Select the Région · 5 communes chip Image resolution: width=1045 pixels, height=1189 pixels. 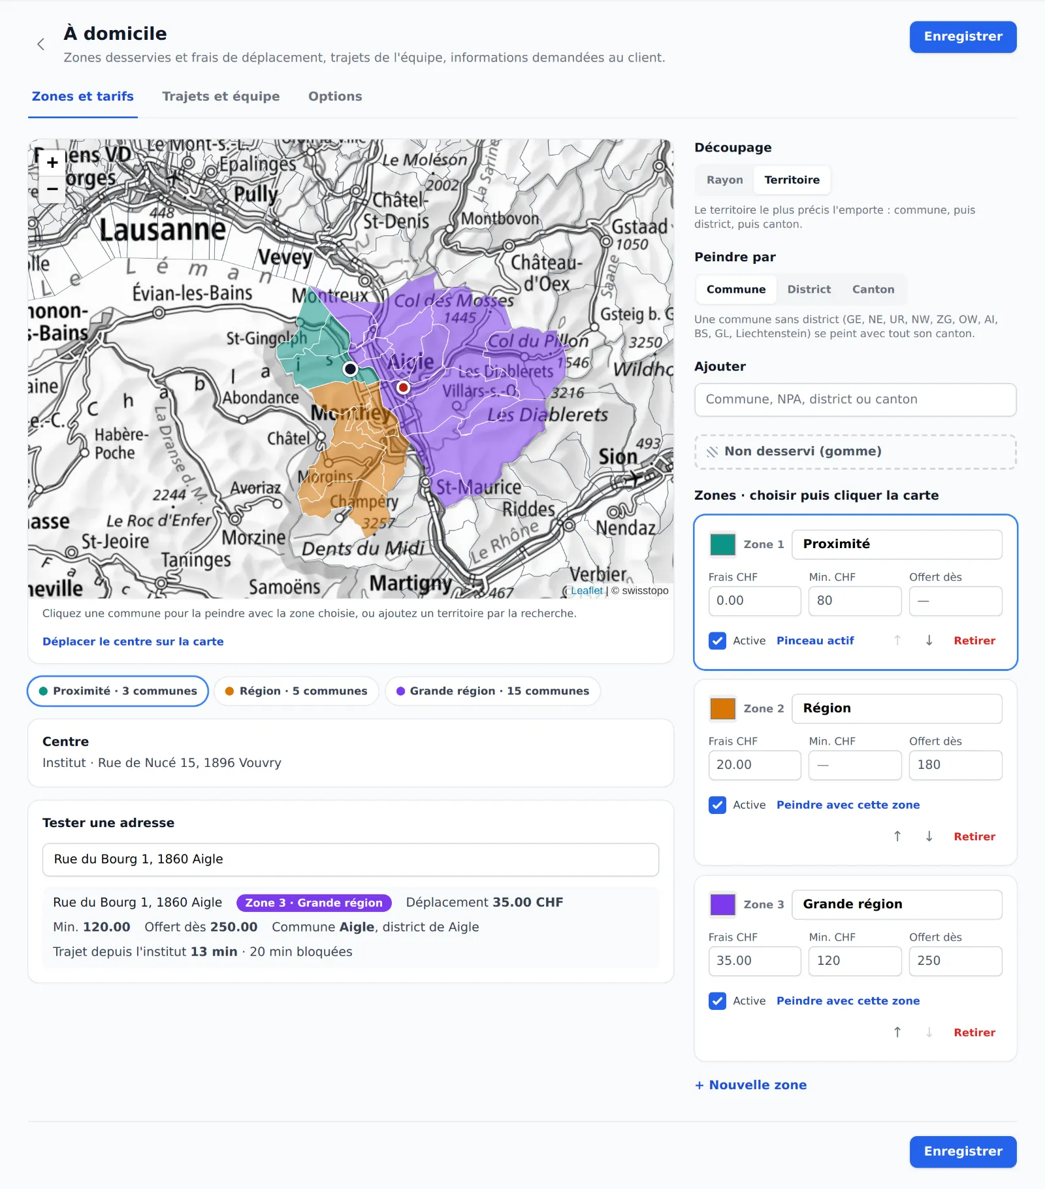(297, 691)
